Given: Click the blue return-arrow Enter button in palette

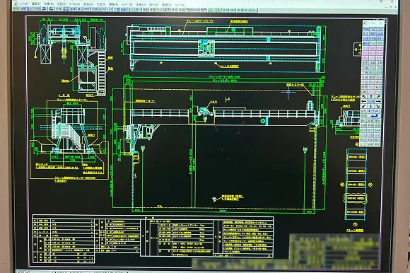Looking at the screenshot, I should pyautogui.click(x=374, y=115).
